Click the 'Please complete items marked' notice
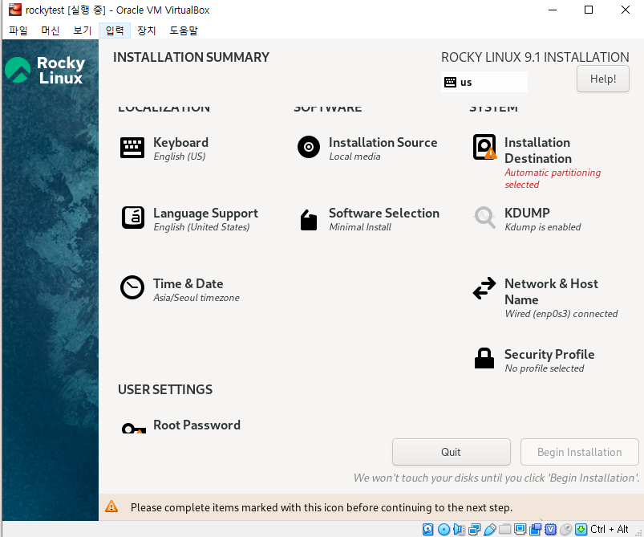This screenshot has height=537, width=644. point(321,507)
